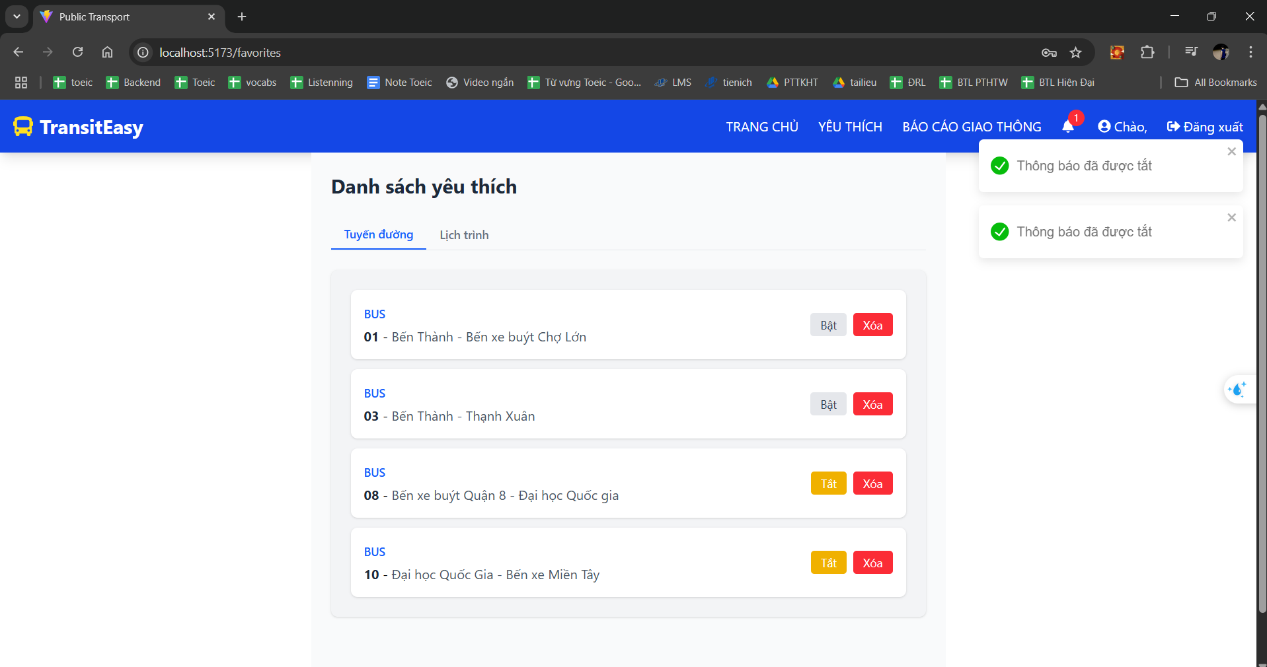The height and width of the screenshot is (667, 1267).
Task: Open the password manager key icon
Action: coord(1049,53)
